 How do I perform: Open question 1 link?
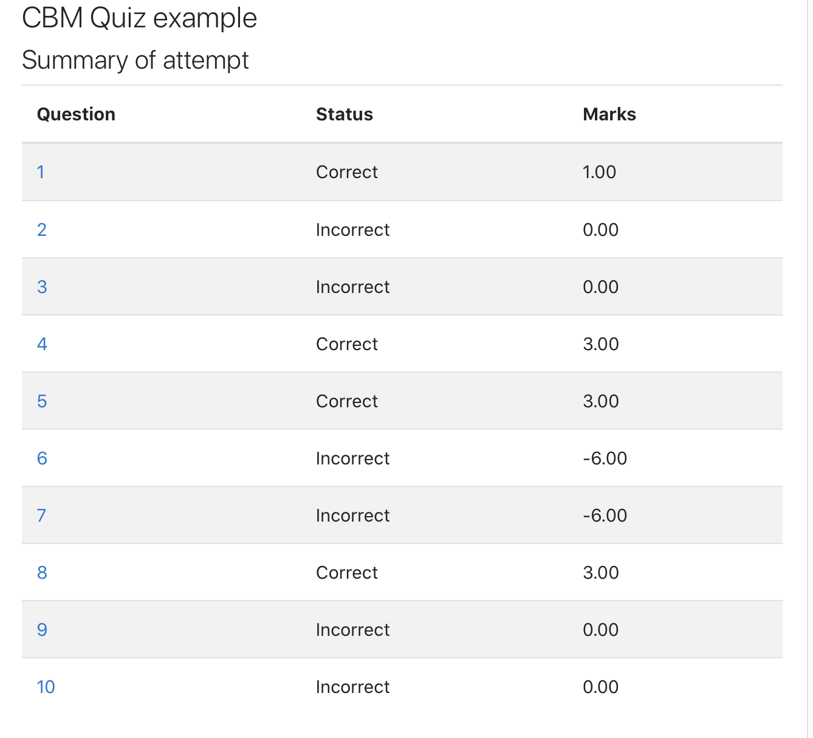point(41,172)
